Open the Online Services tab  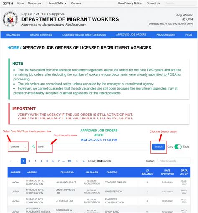click(x=41, y=35)
